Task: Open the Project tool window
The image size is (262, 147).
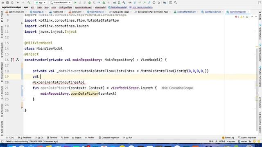Action: coord(2,17)
